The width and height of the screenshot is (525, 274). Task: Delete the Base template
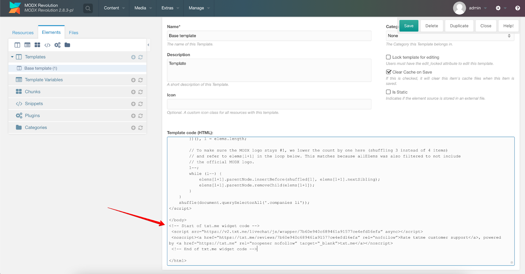coord(432,26)
